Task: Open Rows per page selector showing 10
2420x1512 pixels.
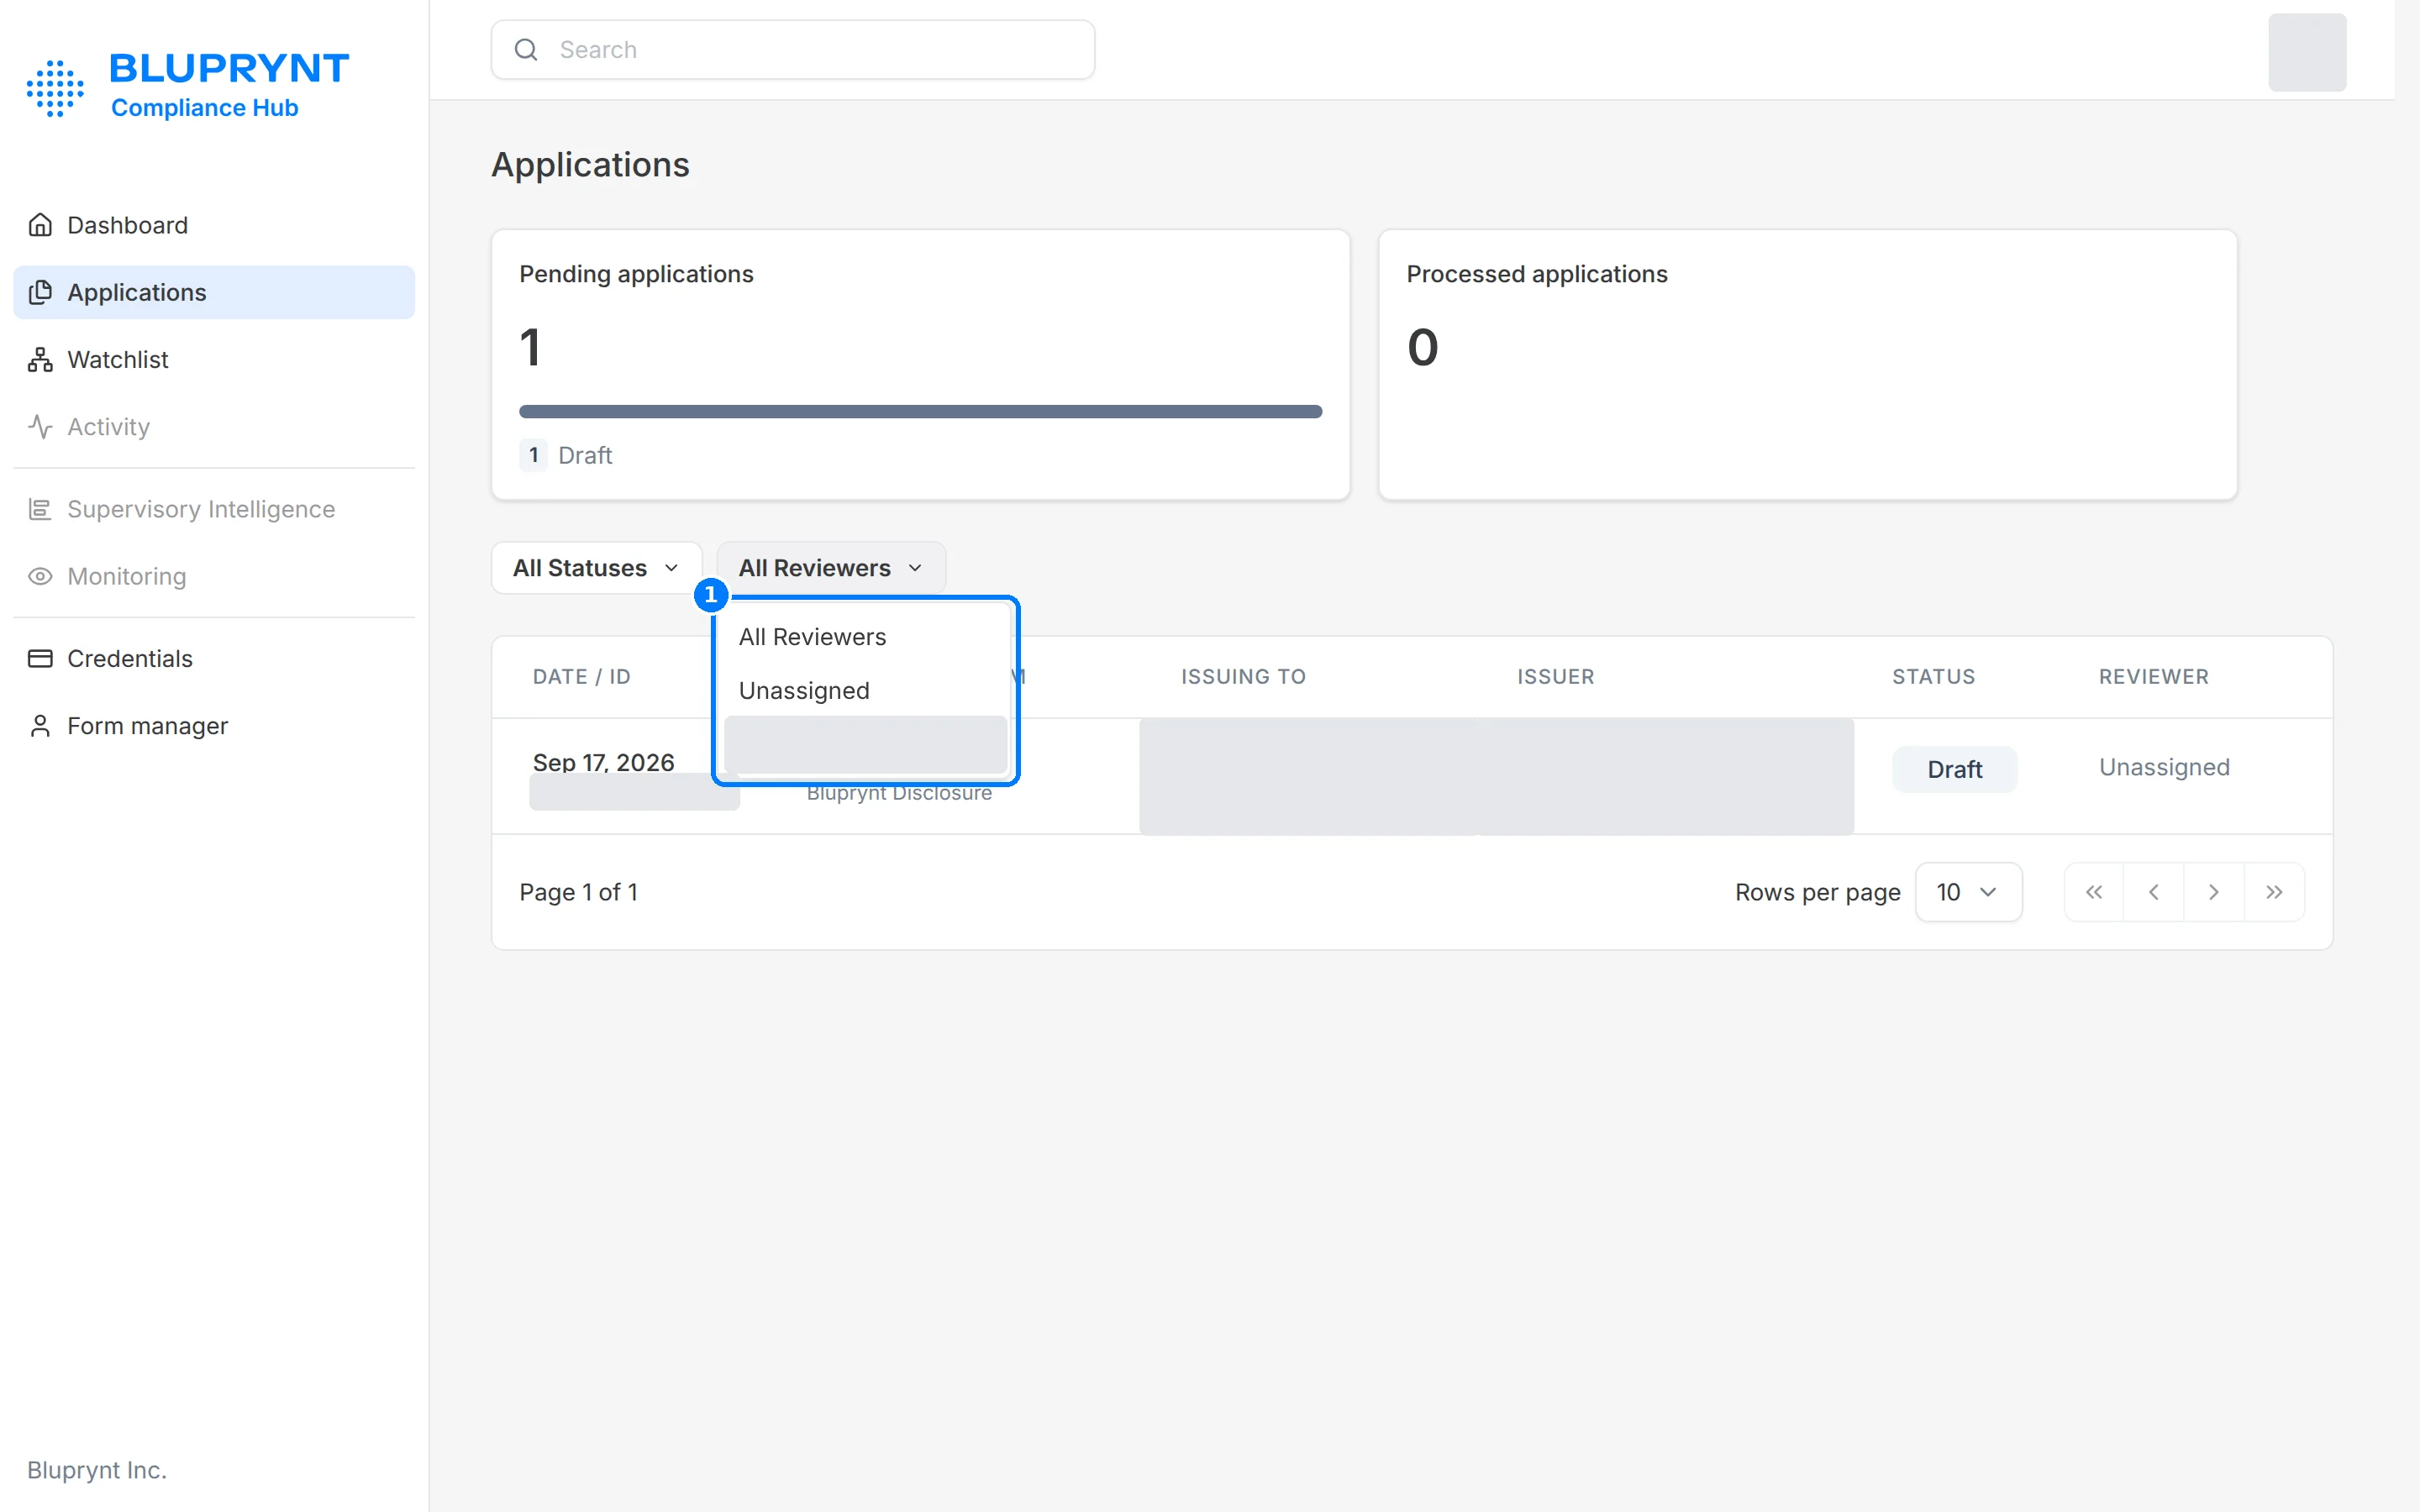Action: click(x=1968, y=892)
